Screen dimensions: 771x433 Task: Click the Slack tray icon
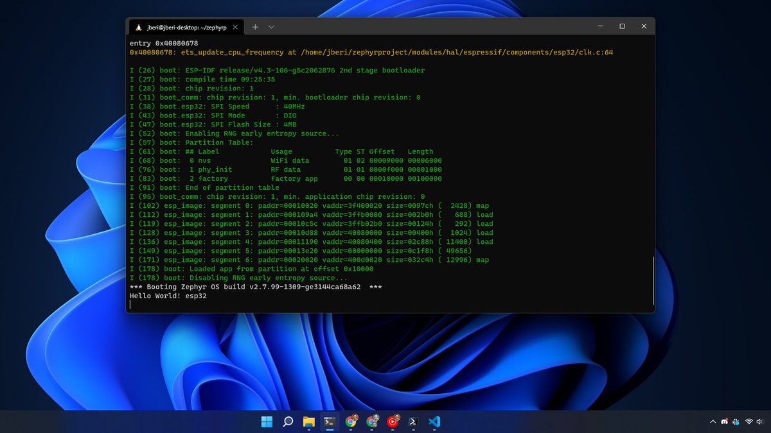(x=736, y=421)
